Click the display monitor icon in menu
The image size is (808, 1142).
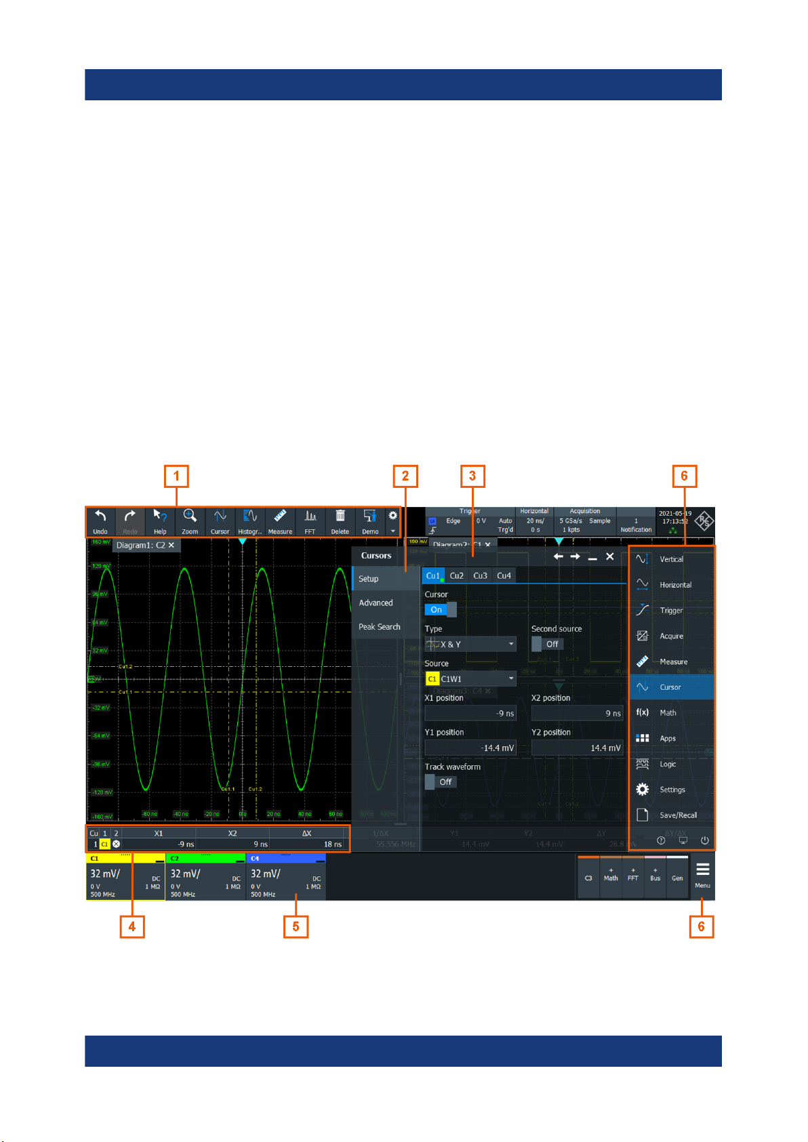point(683,840)
